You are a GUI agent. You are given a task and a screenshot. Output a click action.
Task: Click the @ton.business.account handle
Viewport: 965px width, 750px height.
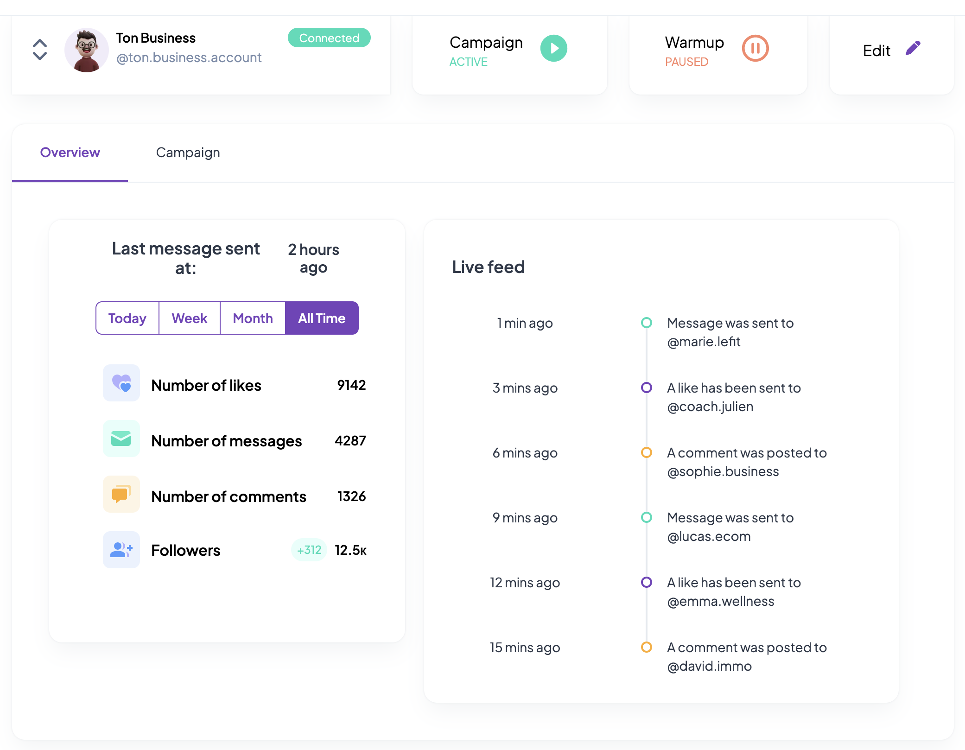189,57
